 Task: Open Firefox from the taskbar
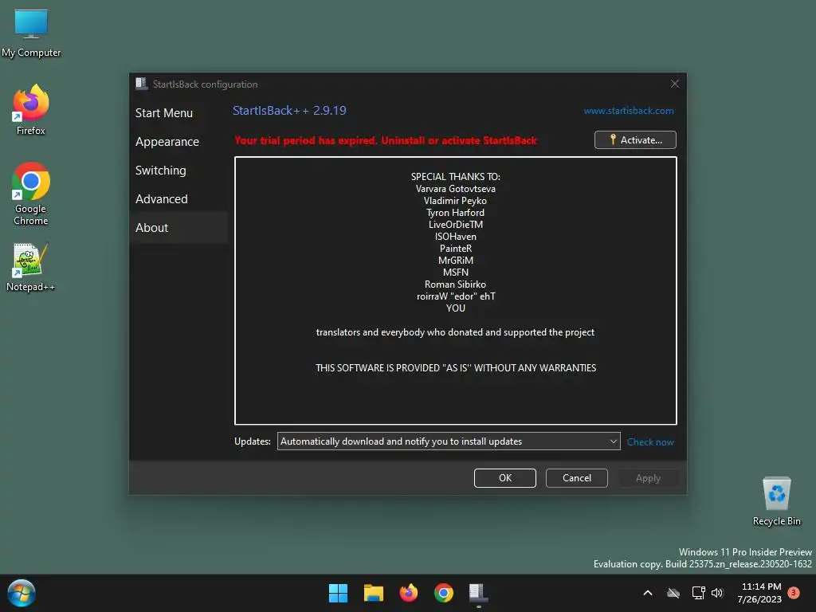click(409, 593)
